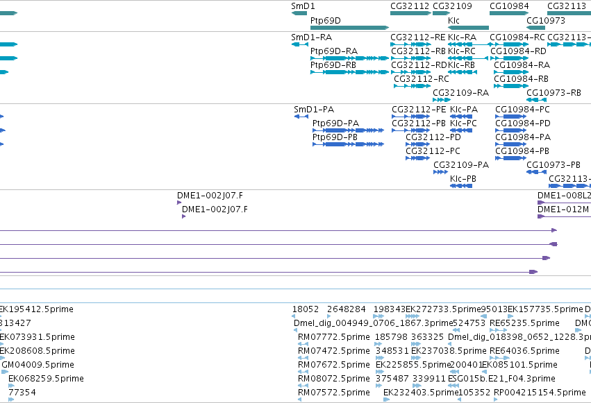Open the CG32109-RA transcript label

pos(461,93)
